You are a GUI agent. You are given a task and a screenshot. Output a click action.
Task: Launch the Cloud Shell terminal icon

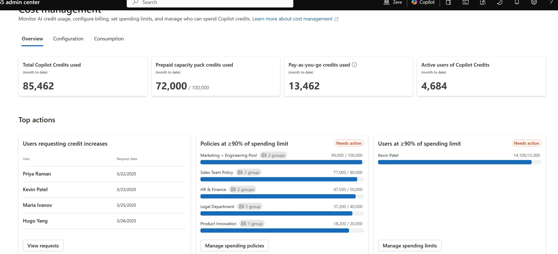(465, 2)
